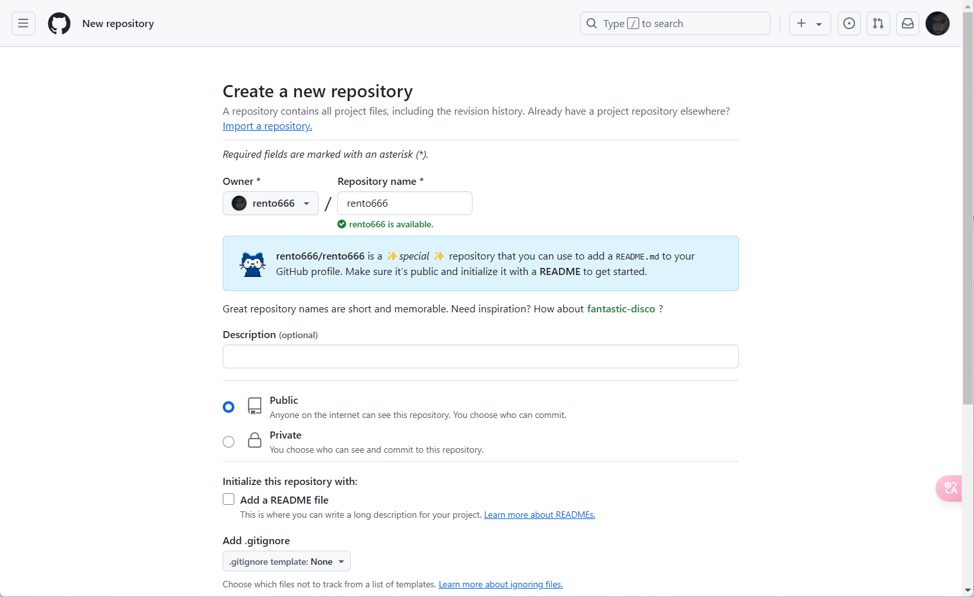Image resolution: width=974 pixels, height=597 pixels.
Task: Click the Public repository book icon
Action: coord(255,406)
